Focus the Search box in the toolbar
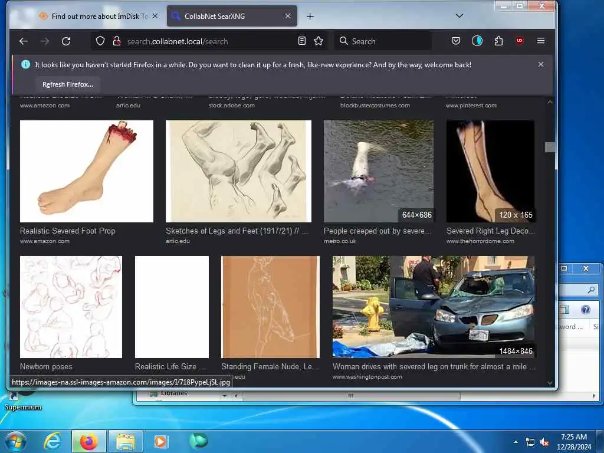 [383, 41]
